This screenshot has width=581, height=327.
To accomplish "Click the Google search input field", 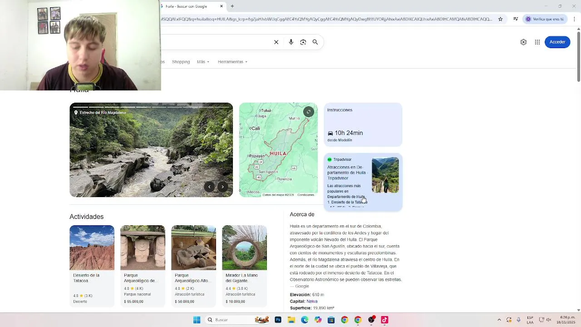I will pos(216,42).
